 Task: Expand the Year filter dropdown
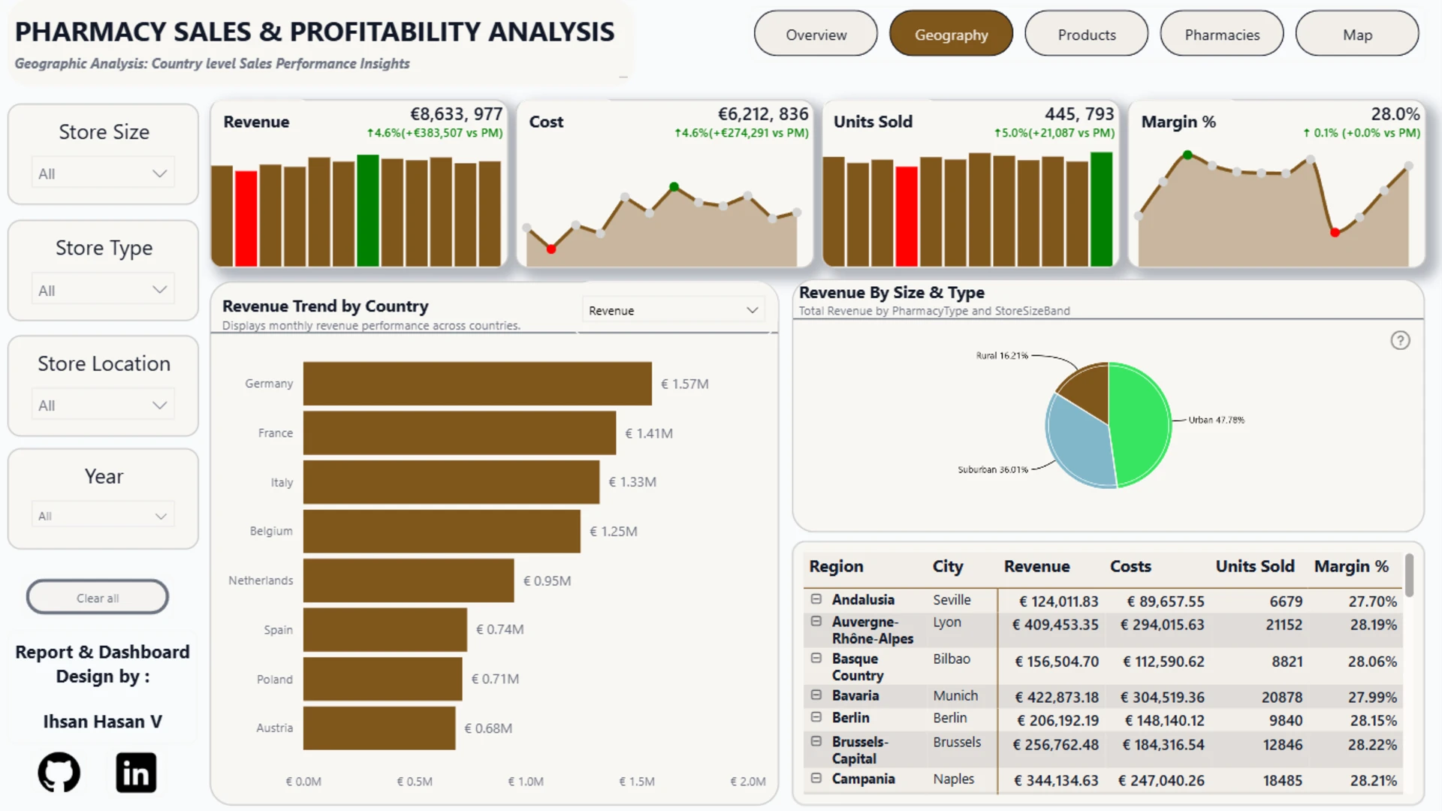(103, 516)
